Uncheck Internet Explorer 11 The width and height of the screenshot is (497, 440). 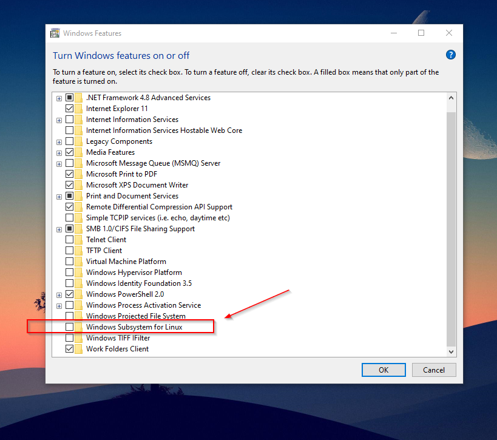[69, 109]
